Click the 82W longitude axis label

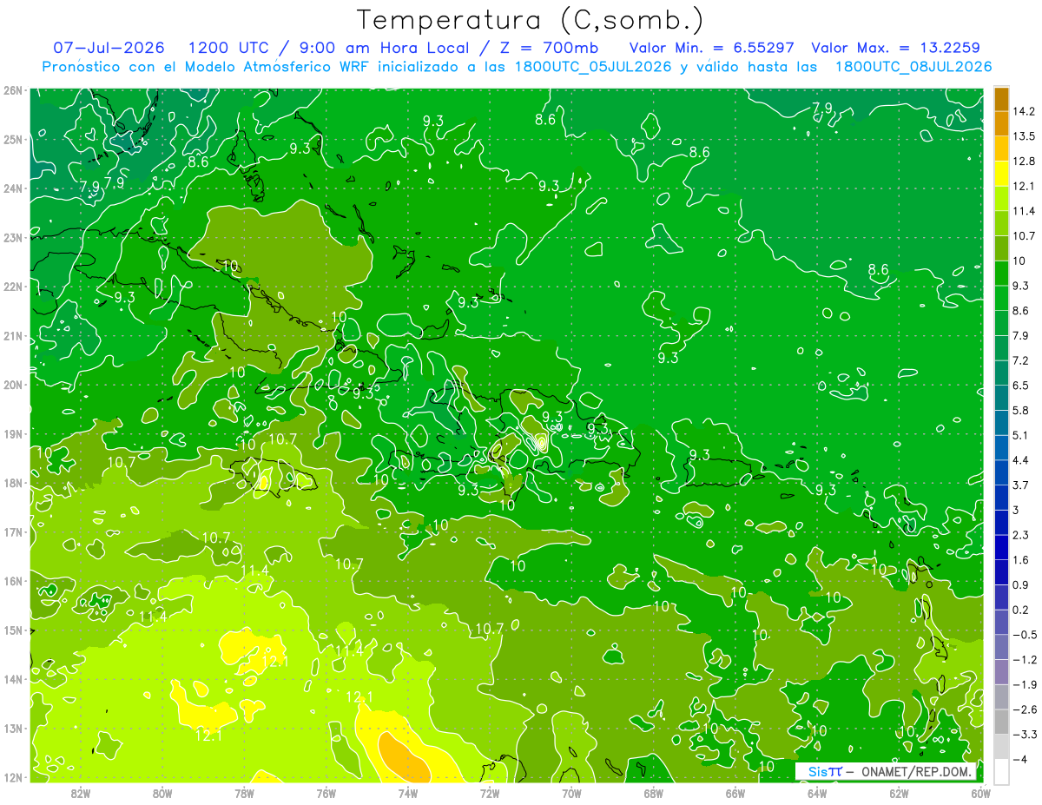[x=81, y=792]
